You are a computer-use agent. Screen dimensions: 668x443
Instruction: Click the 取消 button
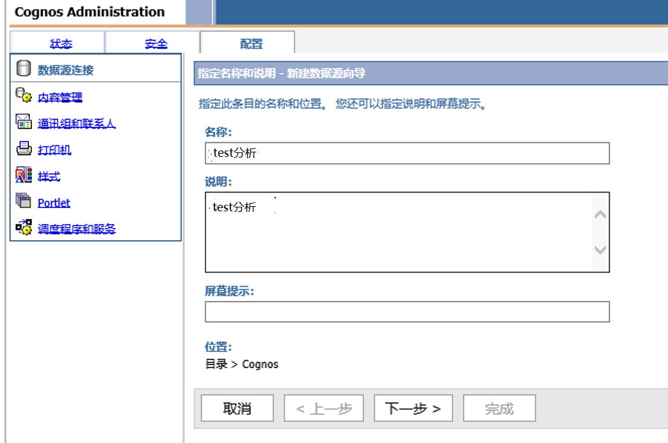point(237,408)
